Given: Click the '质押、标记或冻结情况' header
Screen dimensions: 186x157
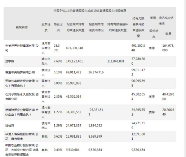Looking at the screenshot, I should click(x=161, y=21).
